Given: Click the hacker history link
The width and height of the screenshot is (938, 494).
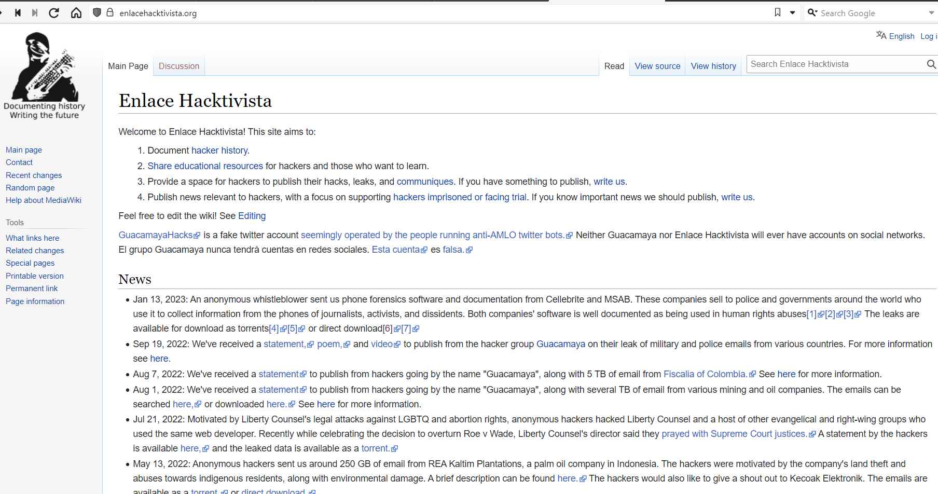Looking at the screenshot, I should point(219,150).
